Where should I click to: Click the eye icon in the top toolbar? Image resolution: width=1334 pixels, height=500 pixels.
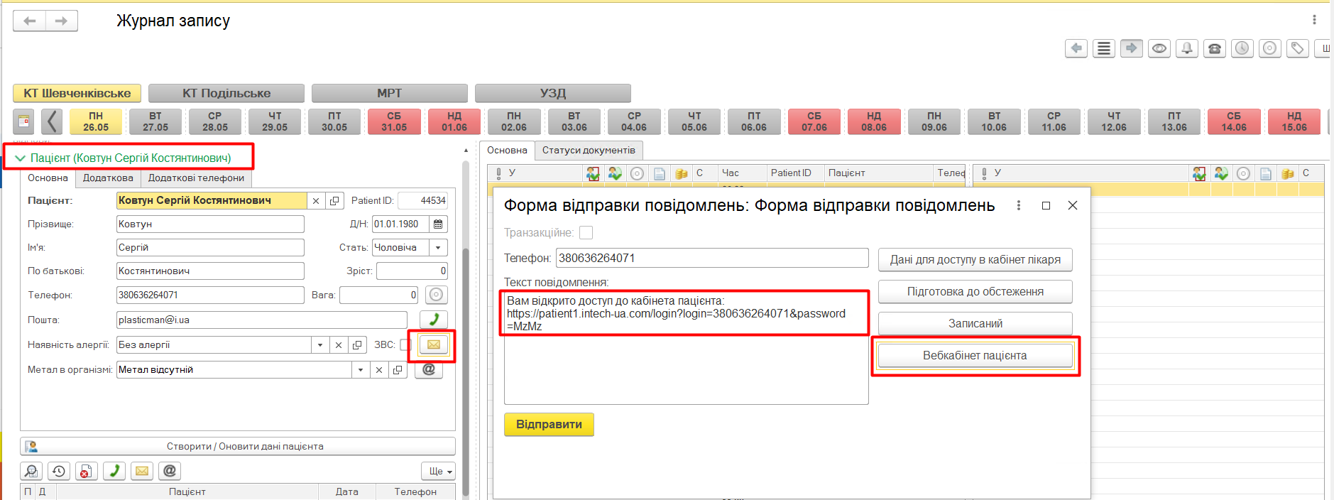click(1159, 48)
